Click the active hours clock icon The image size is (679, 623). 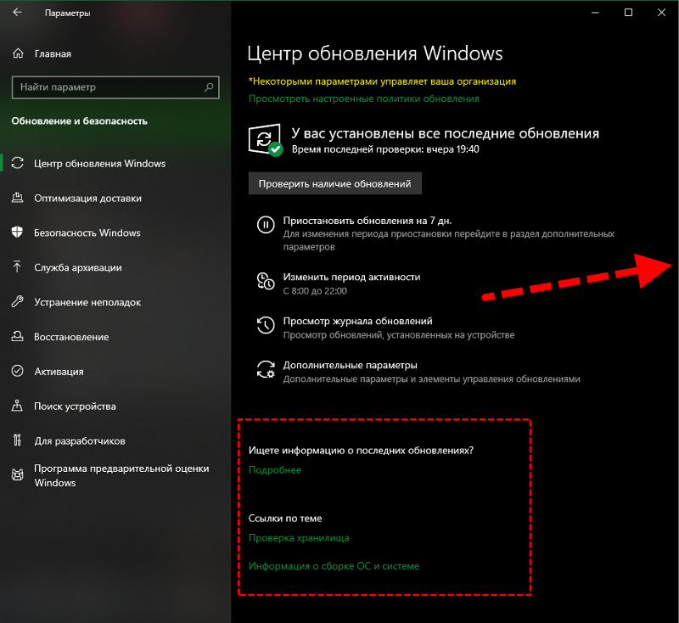pos(266,281)
